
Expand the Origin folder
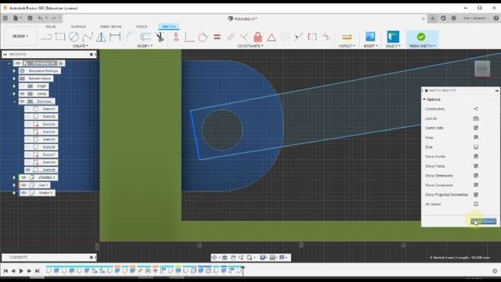point(14,86)
